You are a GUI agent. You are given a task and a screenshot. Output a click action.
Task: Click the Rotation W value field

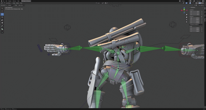click(x=195, y=18)
